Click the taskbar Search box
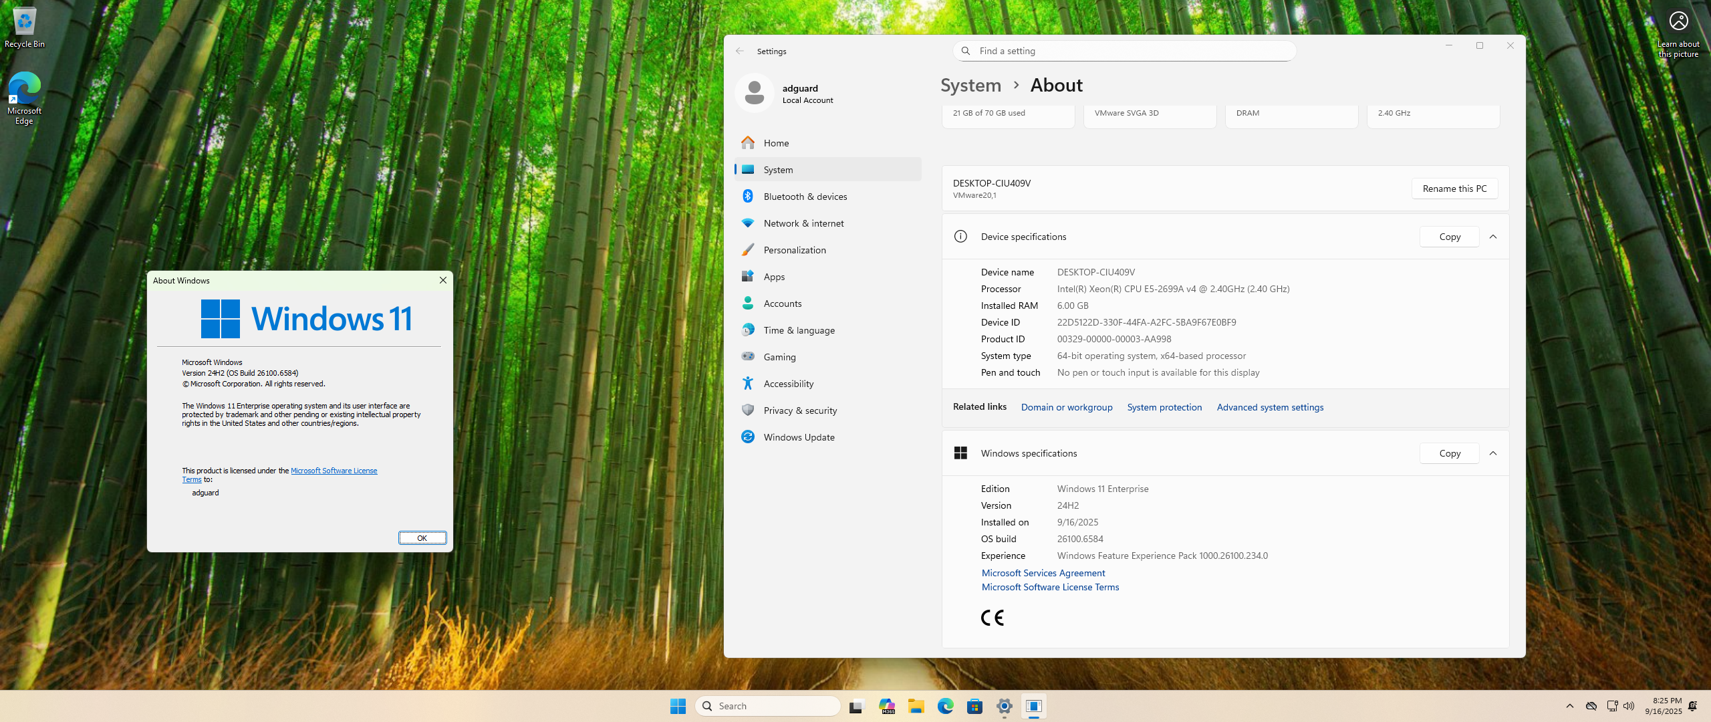The width and height of the screenshot is (1711, 722). click(767, 706)
